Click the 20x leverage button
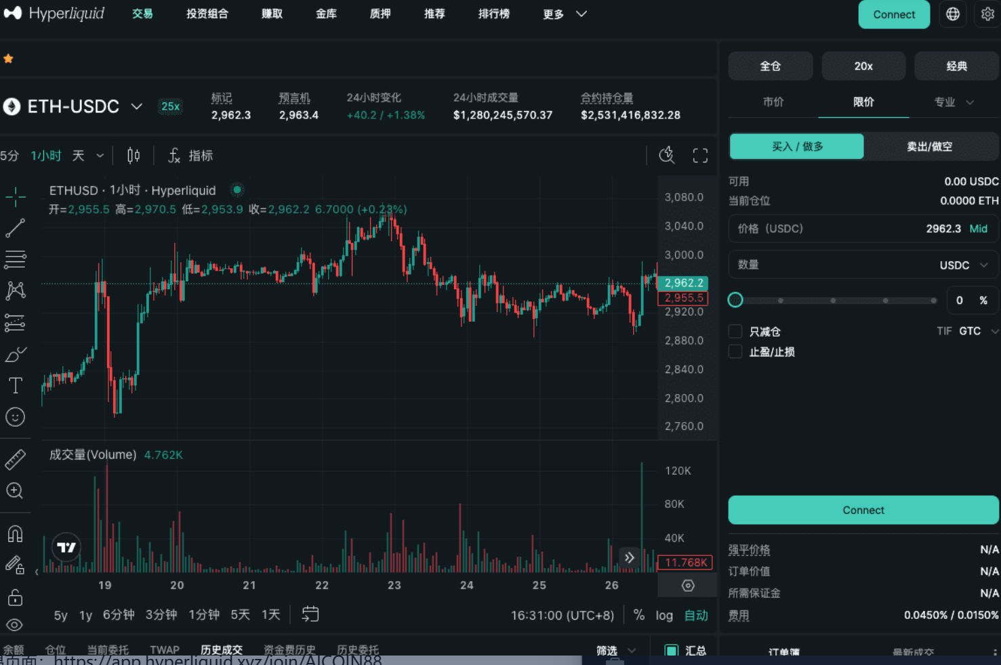This screenshot has height=665, width=1001. click(x=863, y=66)
